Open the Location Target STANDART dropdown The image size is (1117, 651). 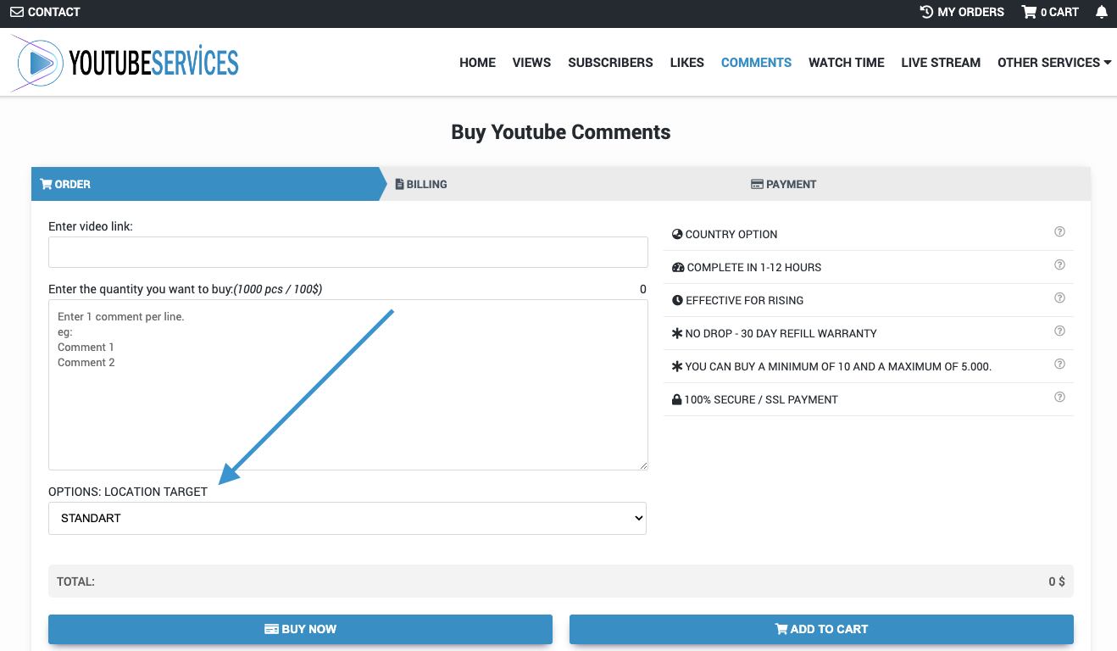point(347,518)
